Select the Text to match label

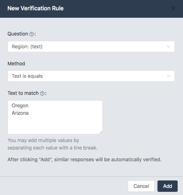pos(23,93)
